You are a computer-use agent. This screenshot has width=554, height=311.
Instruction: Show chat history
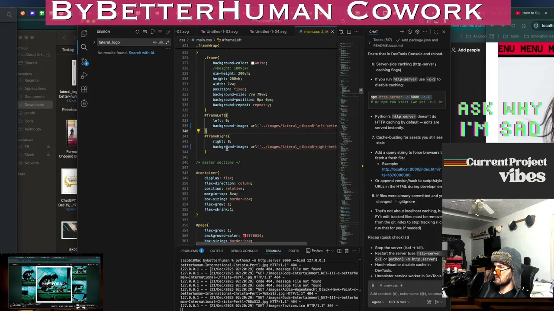[x=410, y=32]
